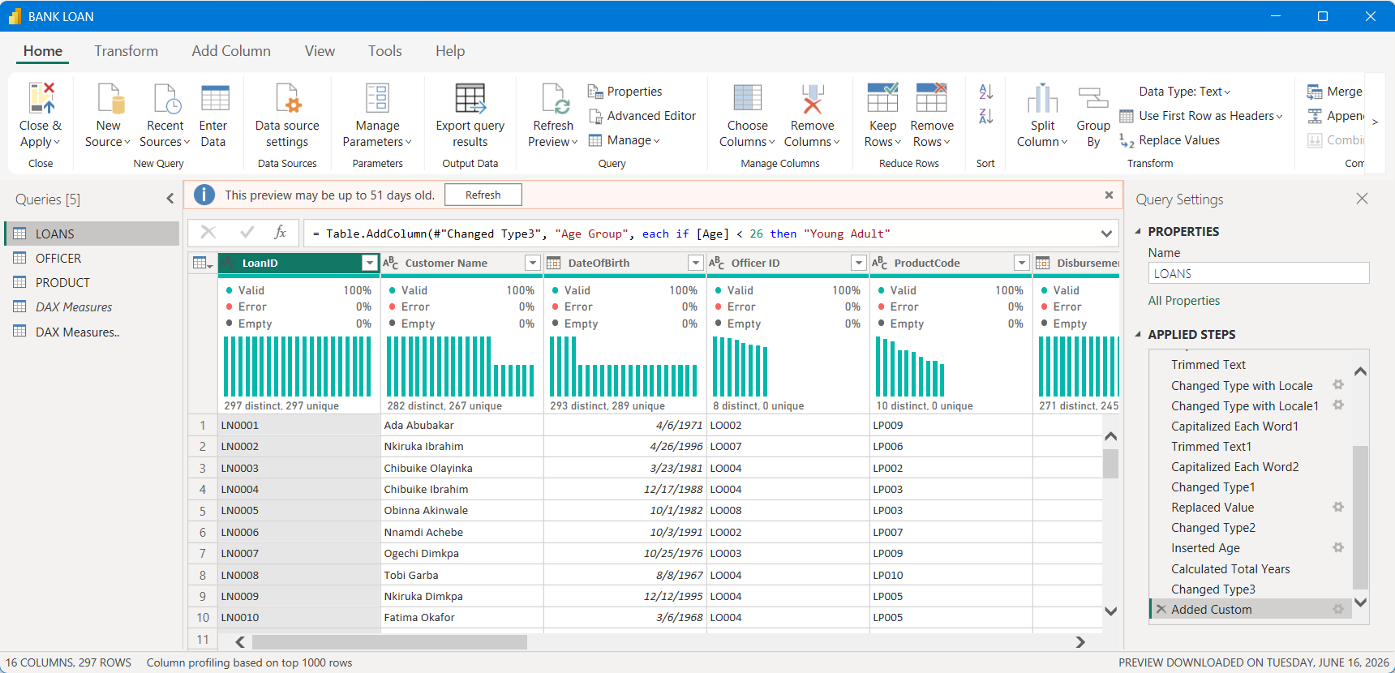Select the Inserted Age step
The height and width of the screenshot is (673, 1395).
(x=1205, y=548)
